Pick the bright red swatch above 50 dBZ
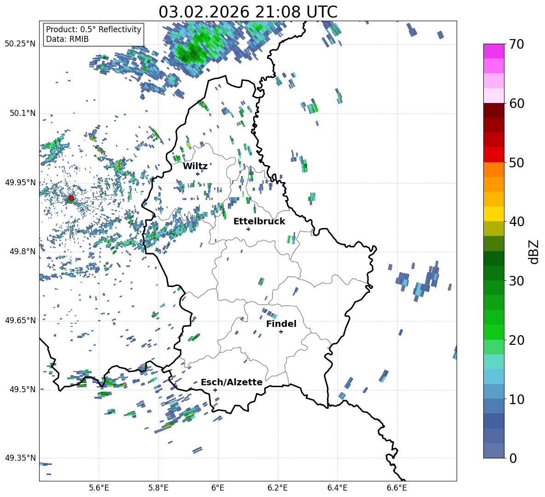 494,154
